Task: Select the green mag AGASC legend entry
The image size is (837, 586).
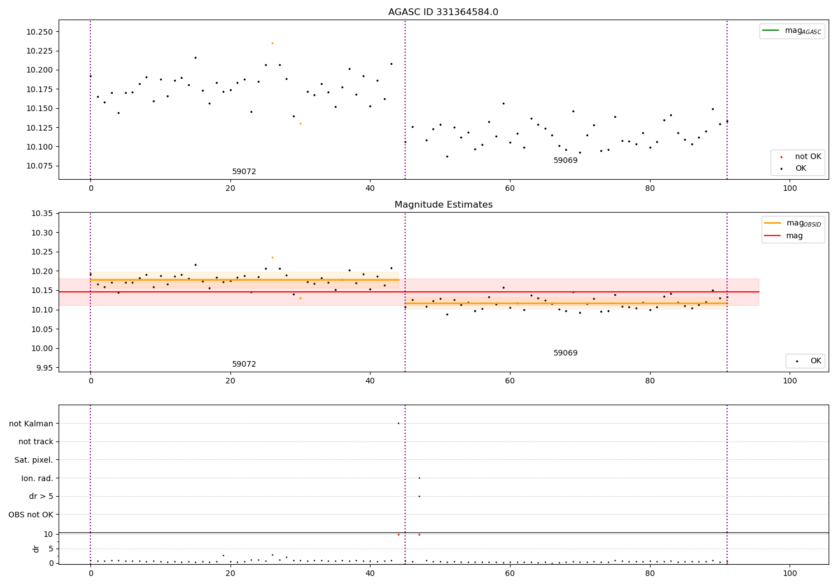Action: pyautogui.click(x=792, y=31)
